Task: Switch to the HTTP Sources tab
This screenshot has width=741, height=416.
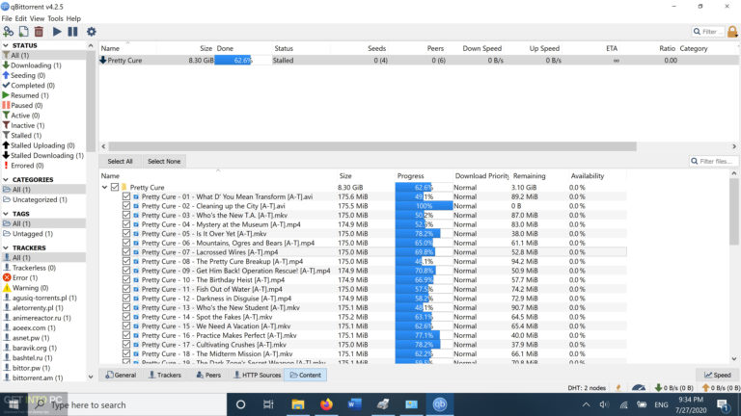Action: [x=257, y=375]
